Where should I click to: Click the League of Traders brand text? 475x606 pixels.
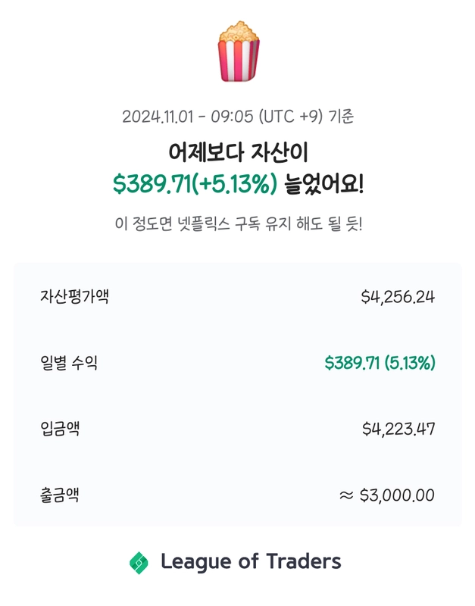coord(251,562)
